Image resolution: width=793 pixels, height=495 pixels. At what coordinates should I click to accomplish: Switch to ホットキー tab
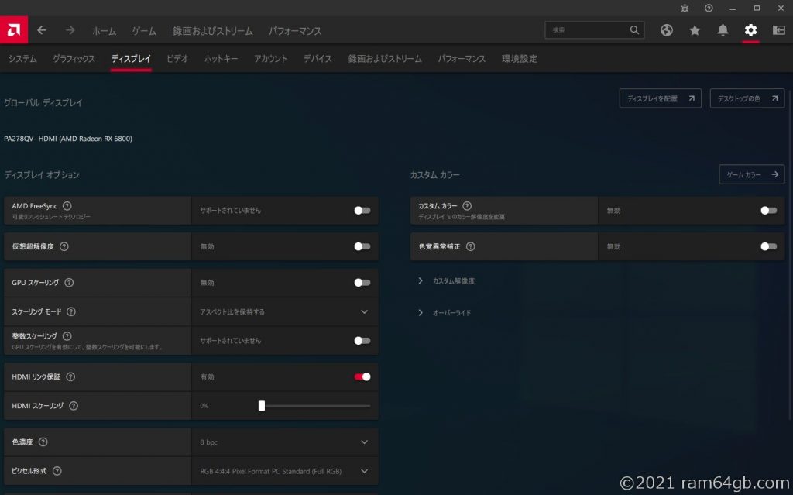click(x=221, y=59)
